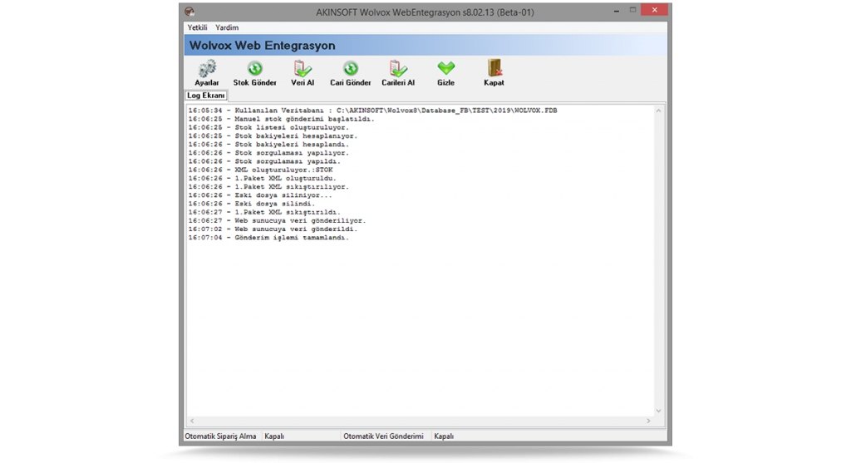851x463 pixels.
Task: Click the horizontal scrollbar left arrow
Action: pos(192,421)
